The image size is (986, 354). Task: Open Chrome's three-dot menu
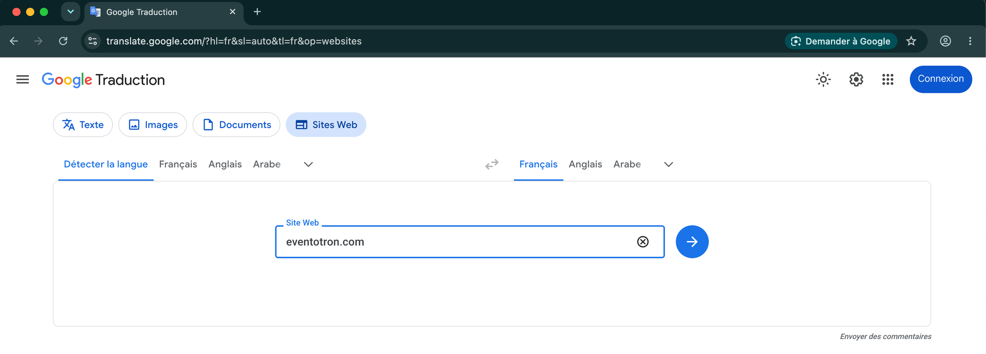970,41
